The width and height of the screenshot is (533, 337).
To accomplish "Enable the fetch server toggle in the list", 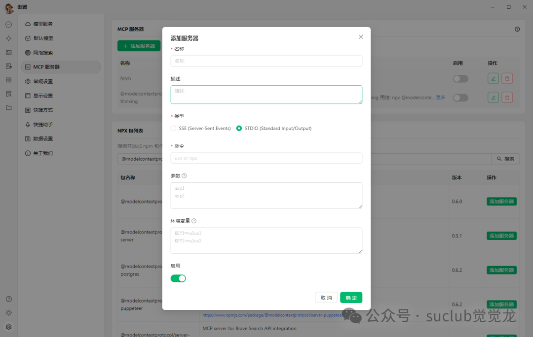I will coord(460,79).
